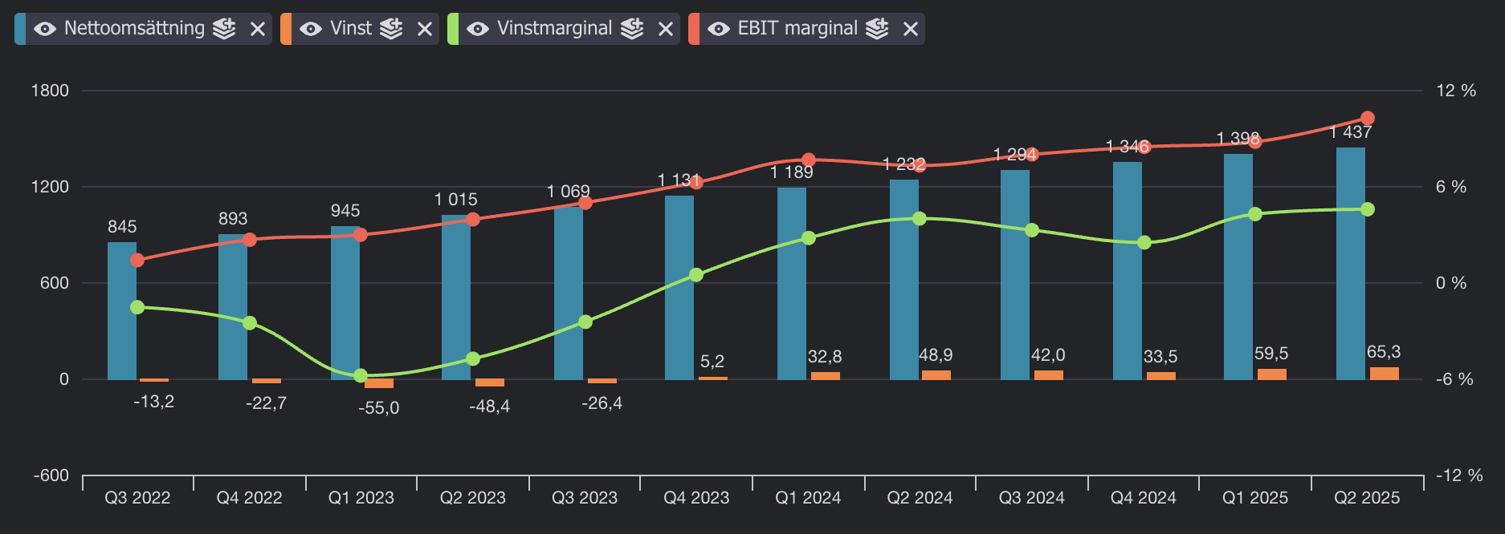This screenshot has width=1505, height=534.
Task: Hide the Vinst series with eye icon
Action: (311, 29)
